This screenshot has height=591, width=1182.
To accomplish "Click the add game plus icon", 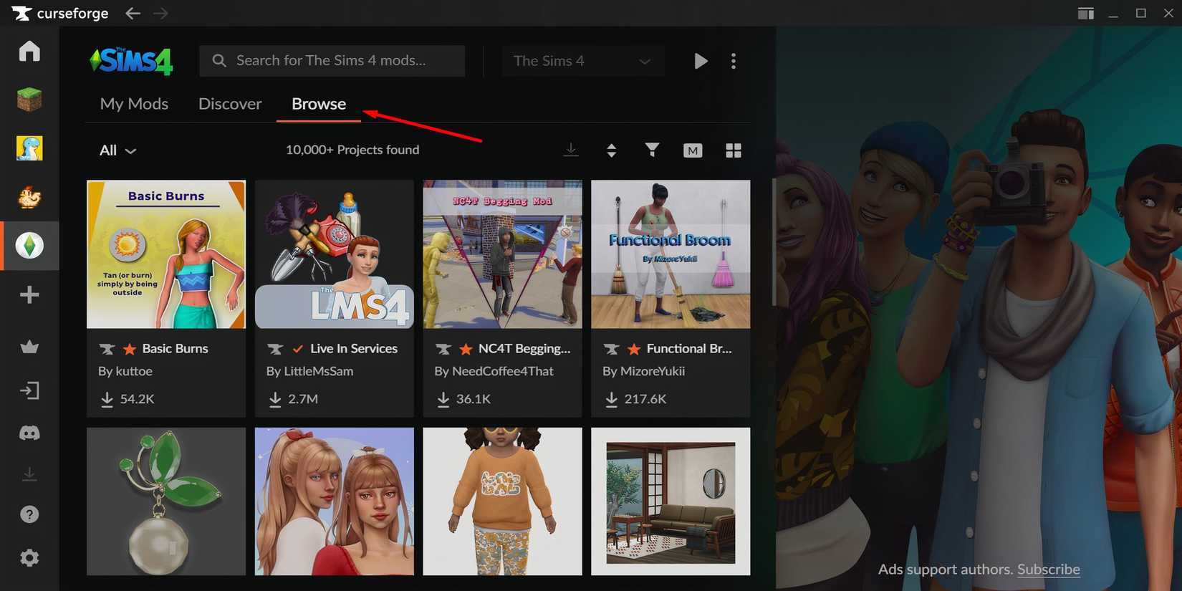I will (x=29, y=295).
